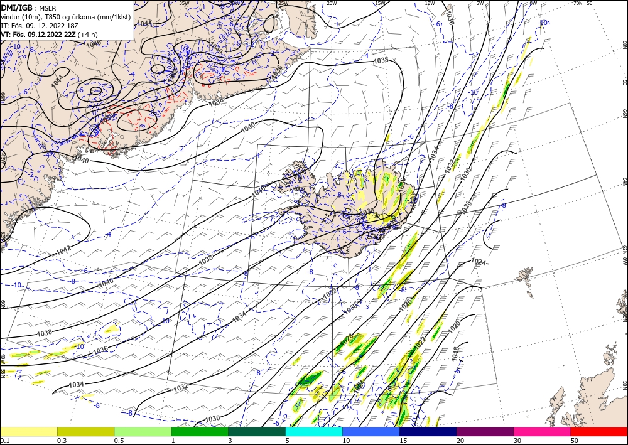The image size is (628, 445).
Task: Click the navy 15–20 legend swatch
Action: (428, 431)
